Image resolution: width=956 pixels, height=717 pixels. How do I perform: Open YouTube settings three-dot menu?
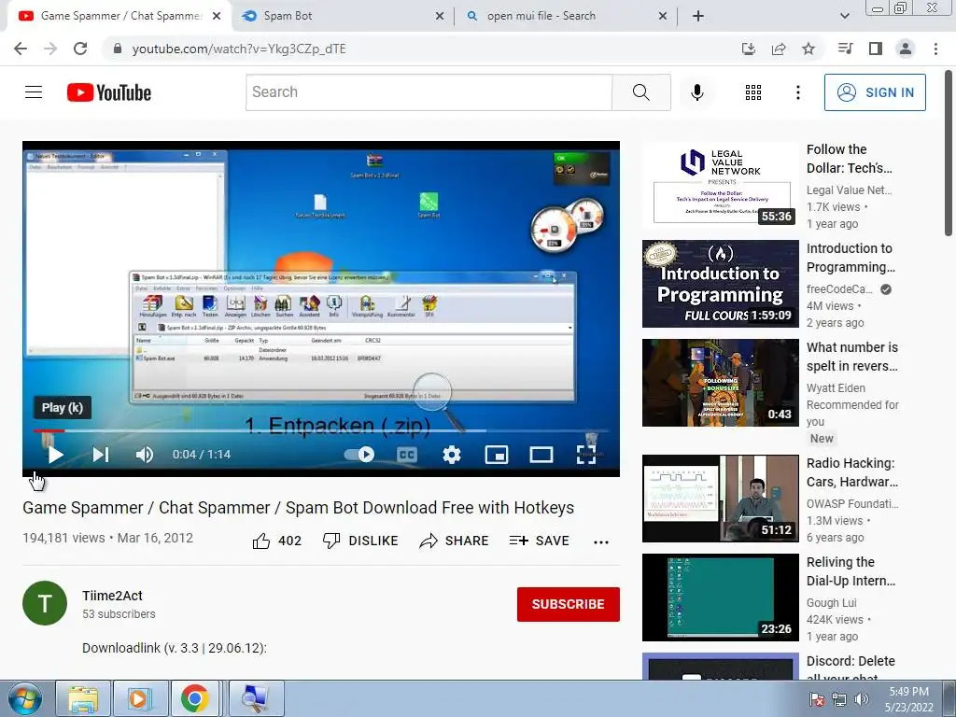point(797,92)
